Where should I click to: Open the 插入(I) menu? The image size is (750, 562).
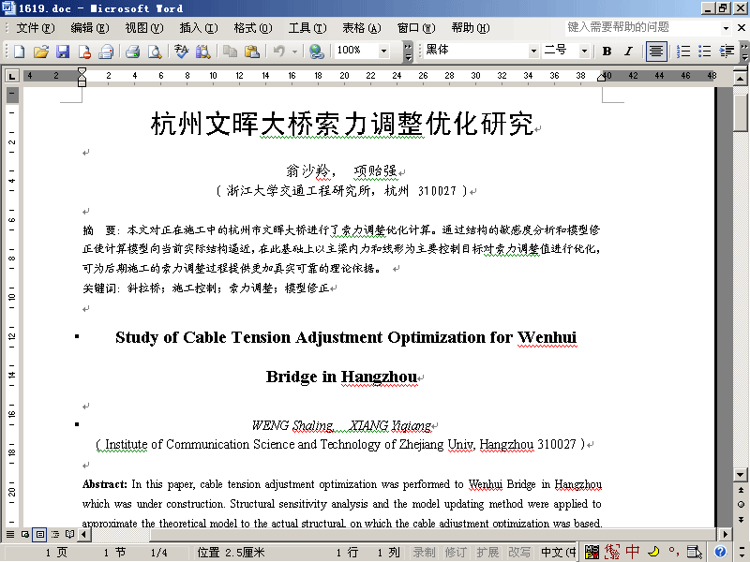click(x=199, y=28)
